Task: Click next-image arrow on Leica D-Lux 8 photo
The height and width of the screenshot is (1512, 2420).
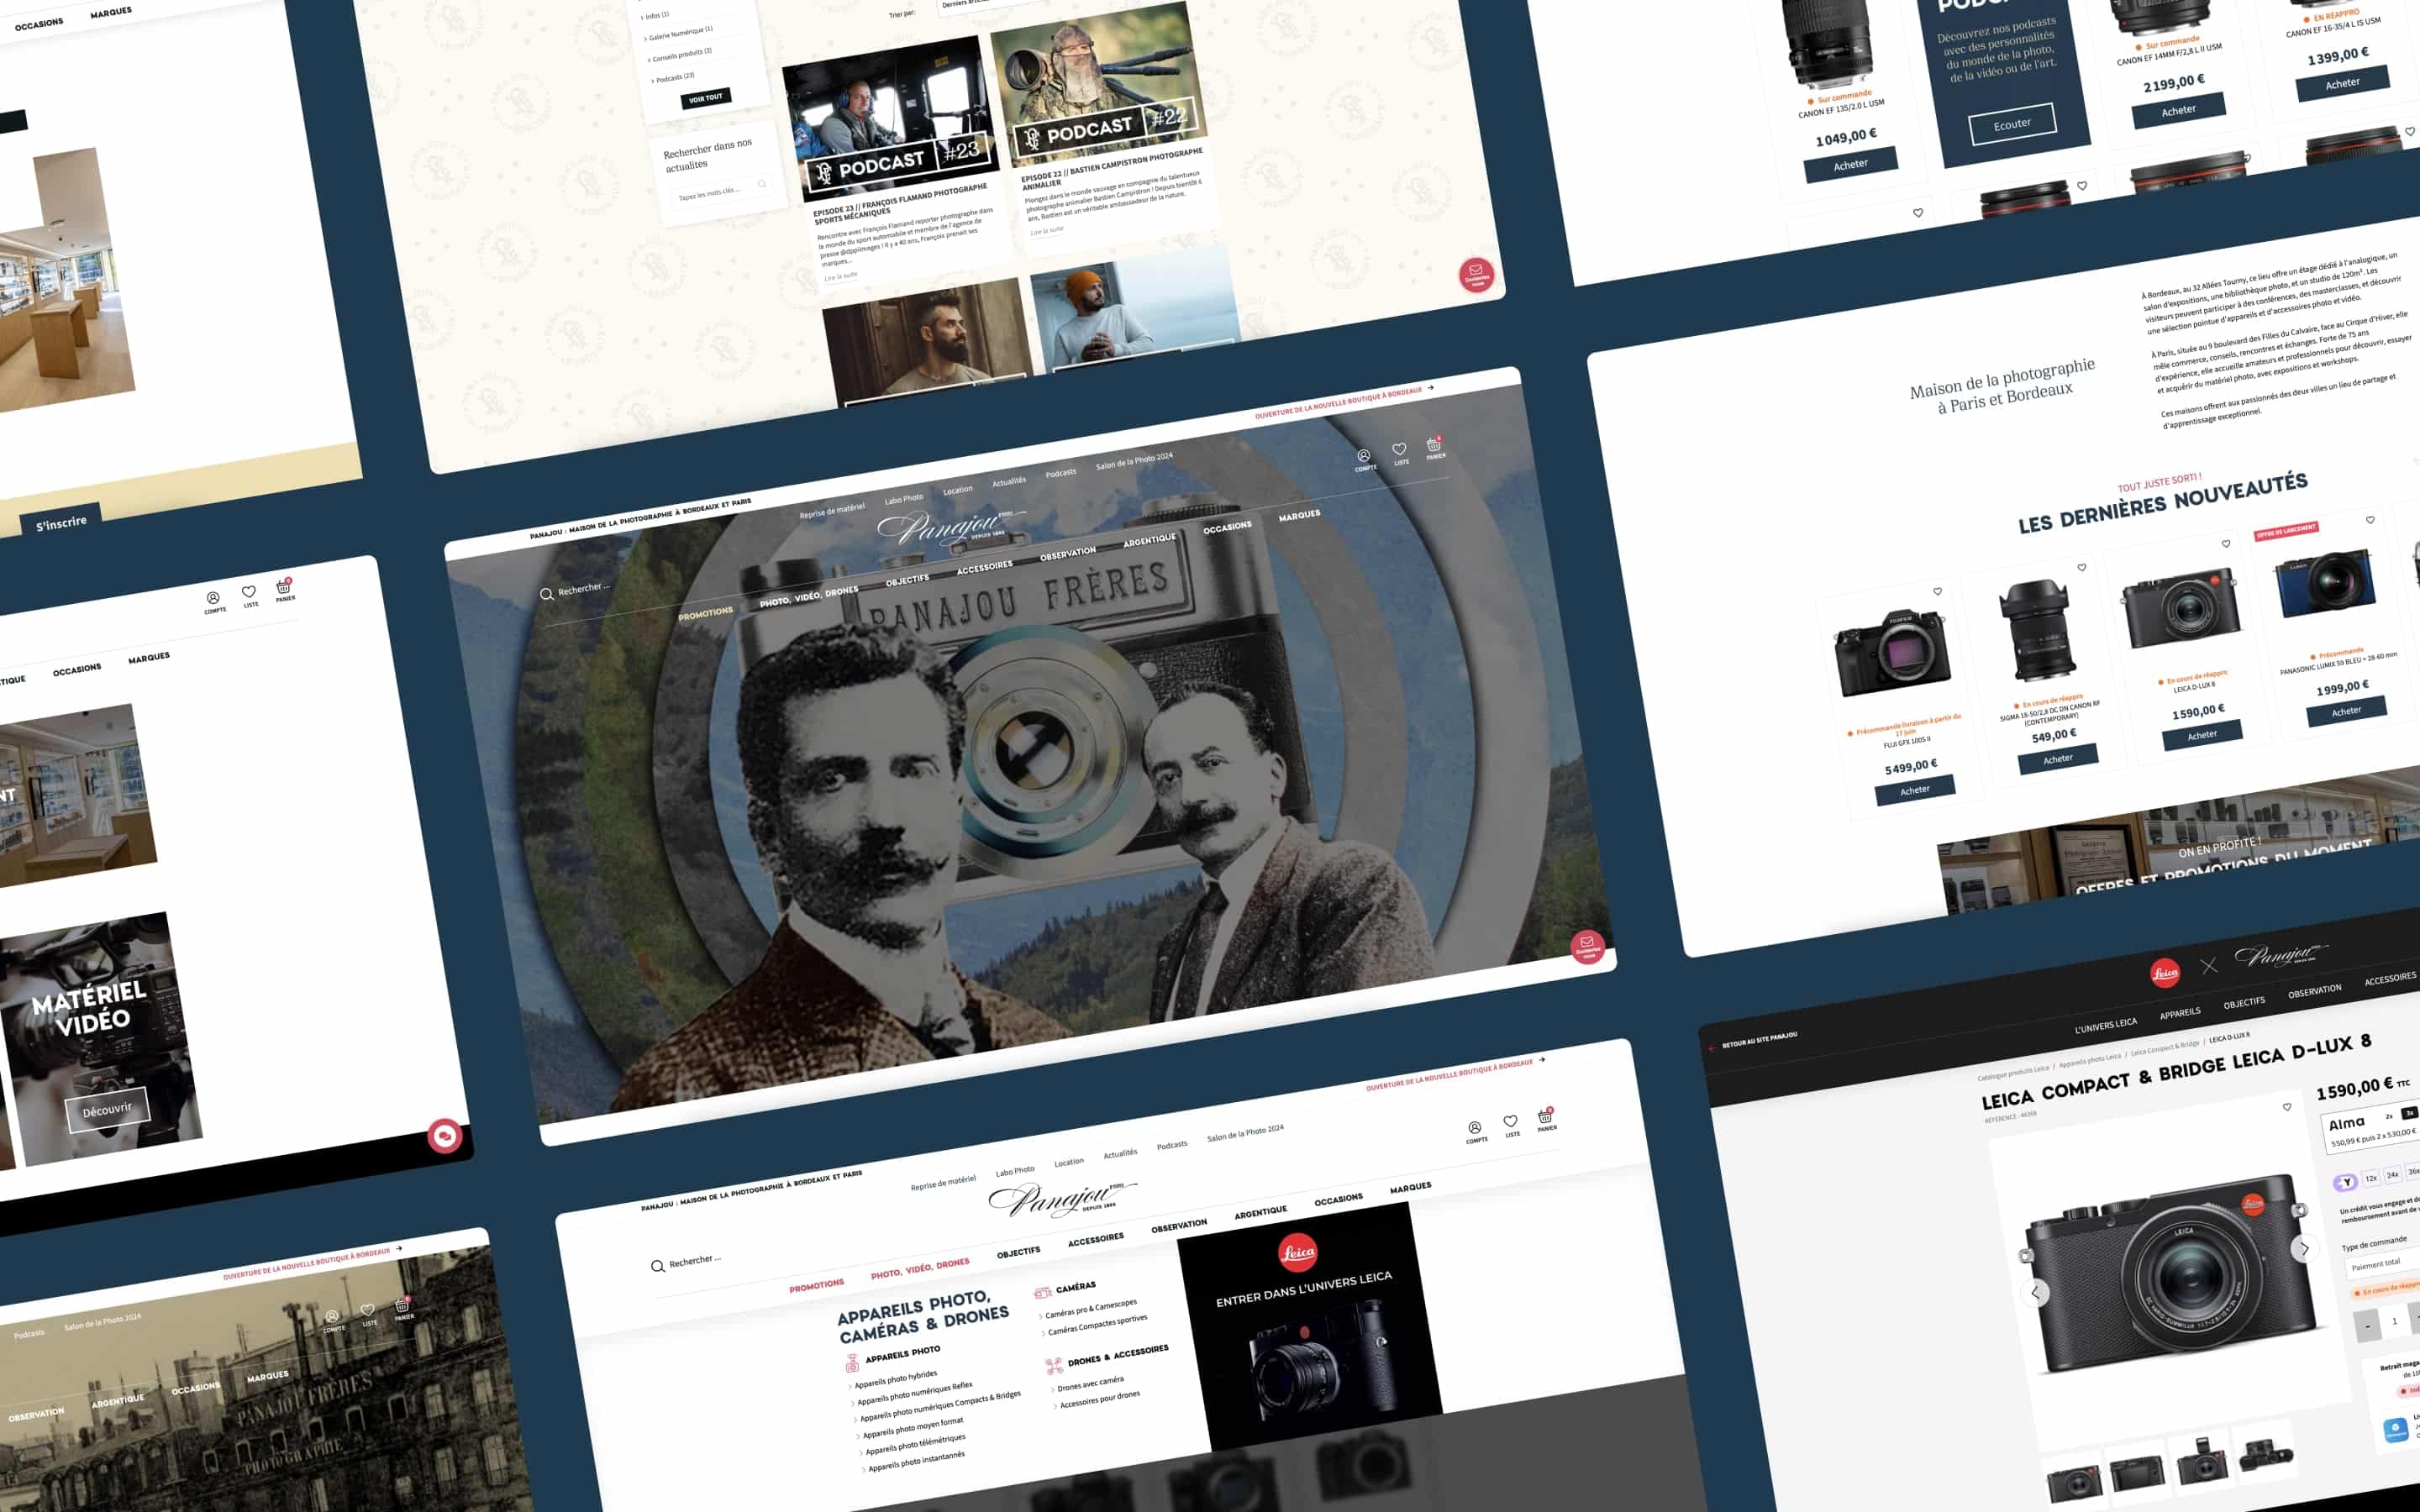Action: [x=2305, y=1248]
